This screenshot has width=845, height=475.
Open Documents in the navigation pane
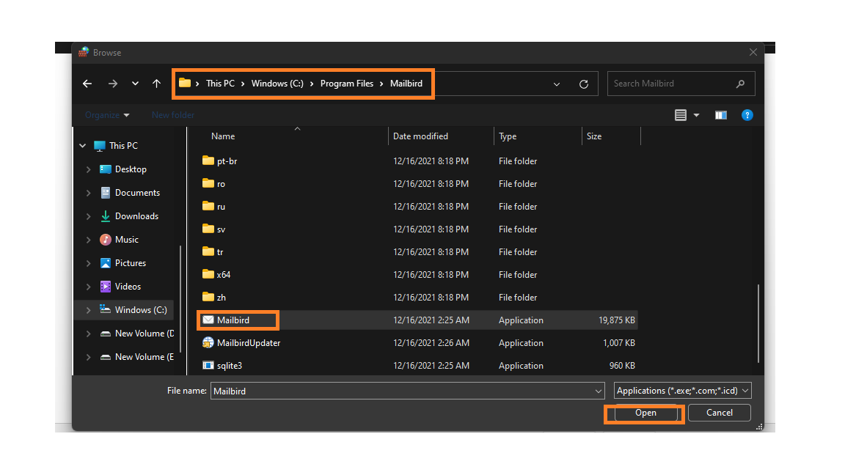[137, 193]
